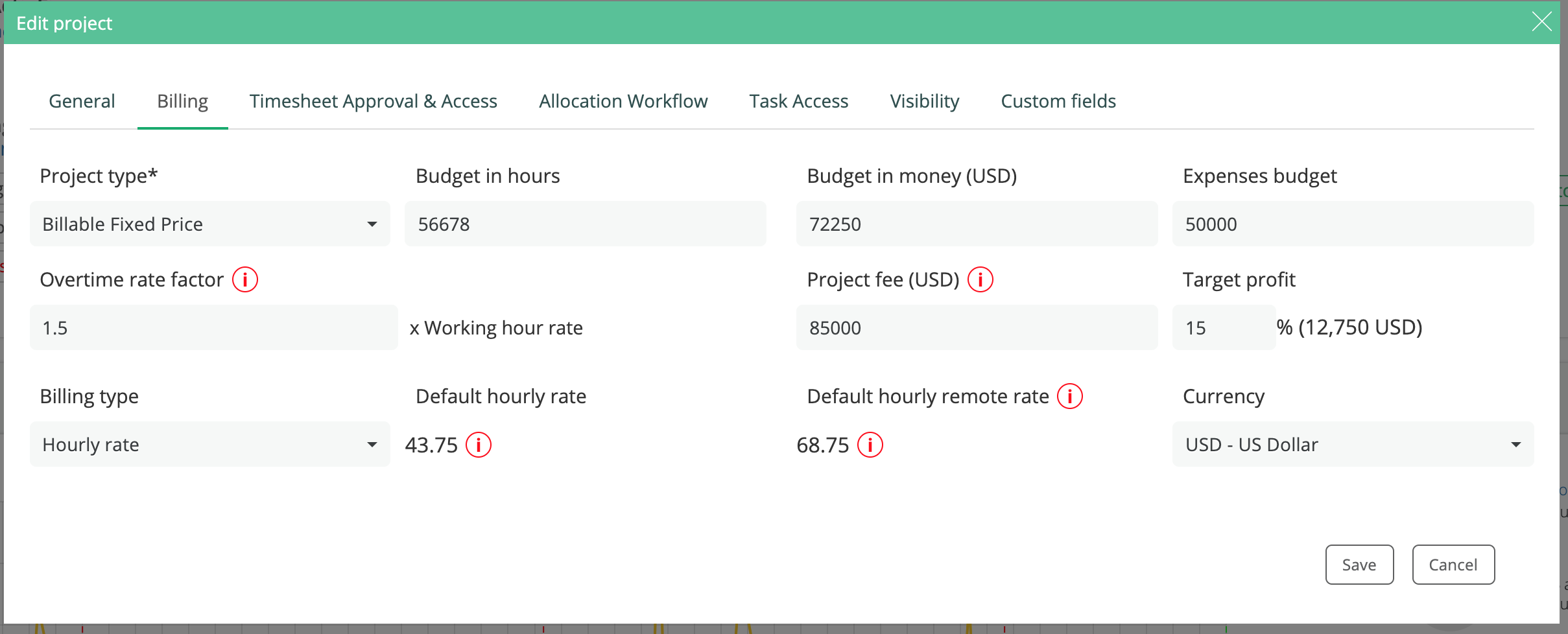Open the Currency dropdown
This screenshot has height=634, width=1568.
tap(1353, 444)
